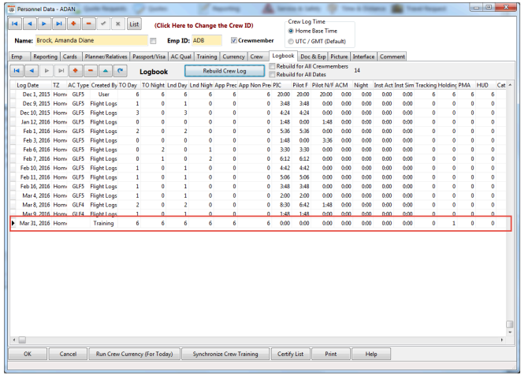The width and height of the screenshot is (521, 375).
Task: Select the Mar 8, 2016 GLF4 row
Action: (258, 205)
